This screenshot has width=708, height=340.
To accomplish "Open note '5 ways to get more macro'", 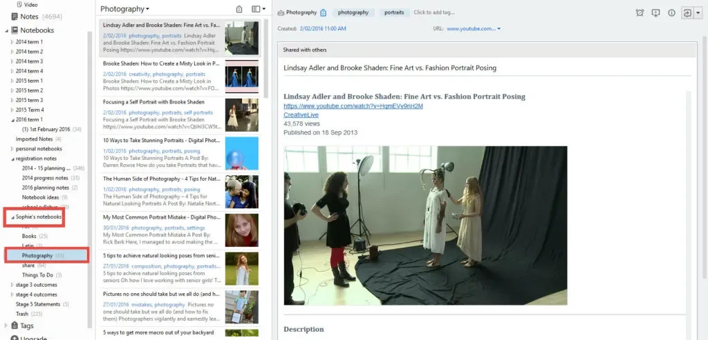I will tap(180, 334).
